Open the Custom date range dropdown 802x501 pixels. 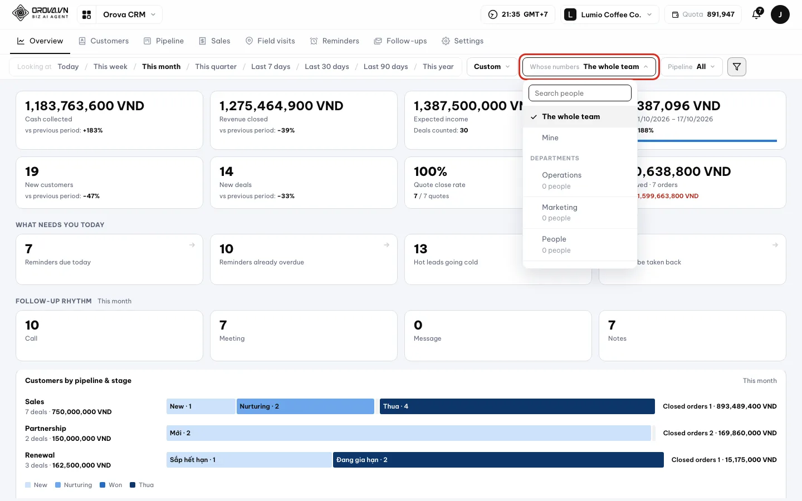(492, 67)
